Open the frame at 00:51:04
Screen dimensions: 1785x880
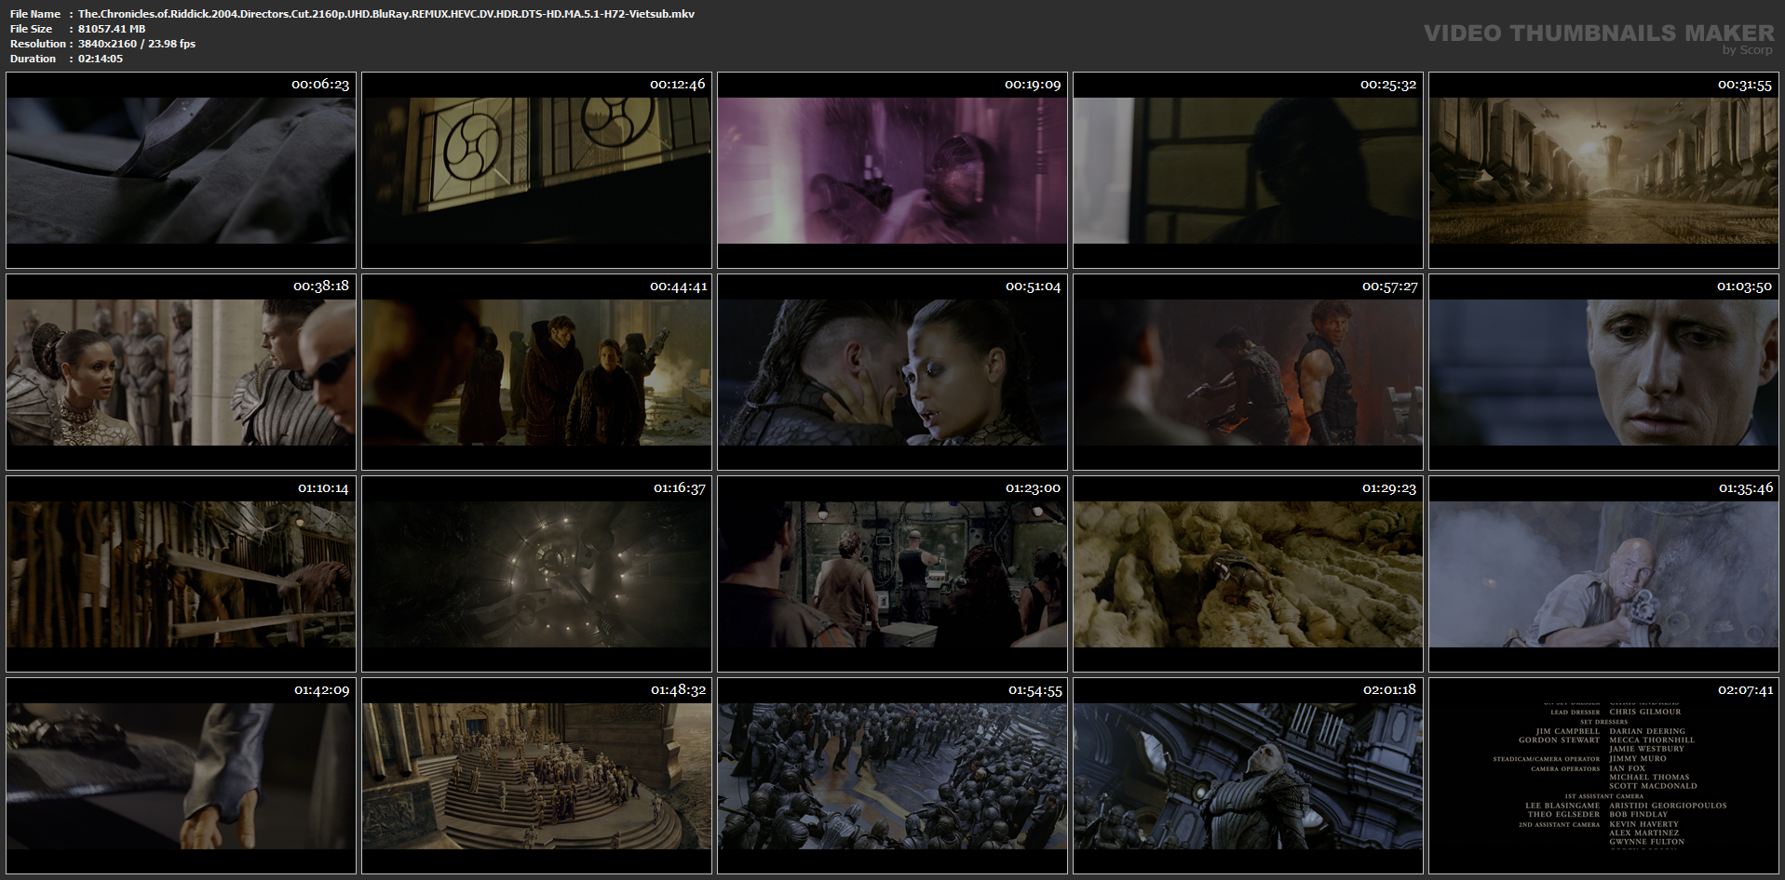pos(892,372)
